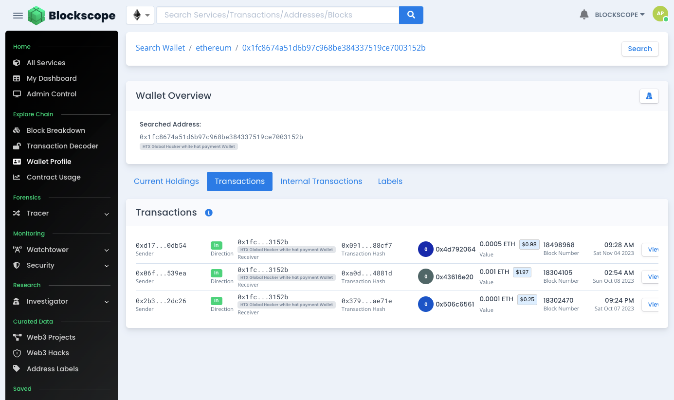This screenshot has height=400, width=674.
Task: Click the investigator icon in Wallet Overview
Action: [649, 96]
